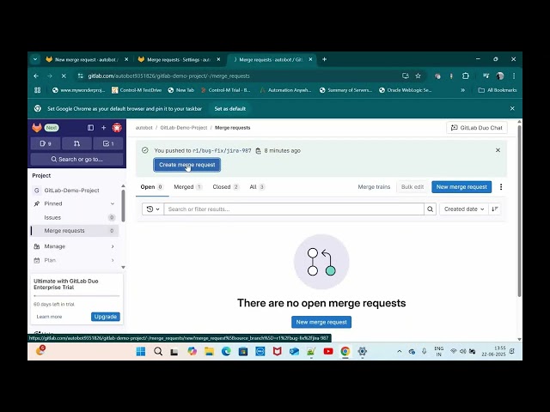Dismiss the pushed branch alert

click(x=498, y=150)
